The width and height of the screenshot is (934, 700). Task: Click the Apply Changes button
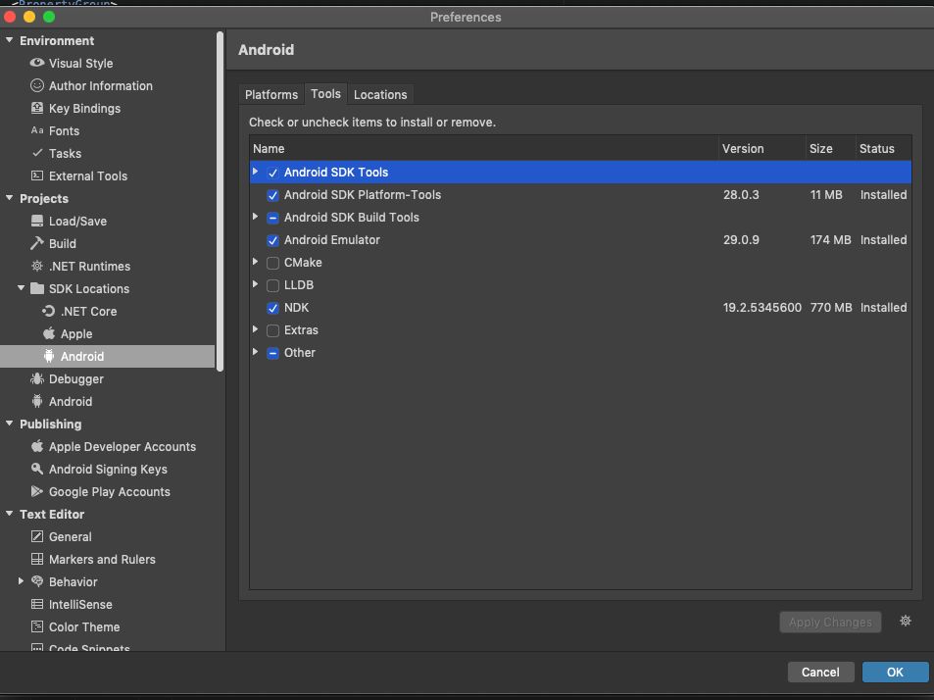click(830, 622)
